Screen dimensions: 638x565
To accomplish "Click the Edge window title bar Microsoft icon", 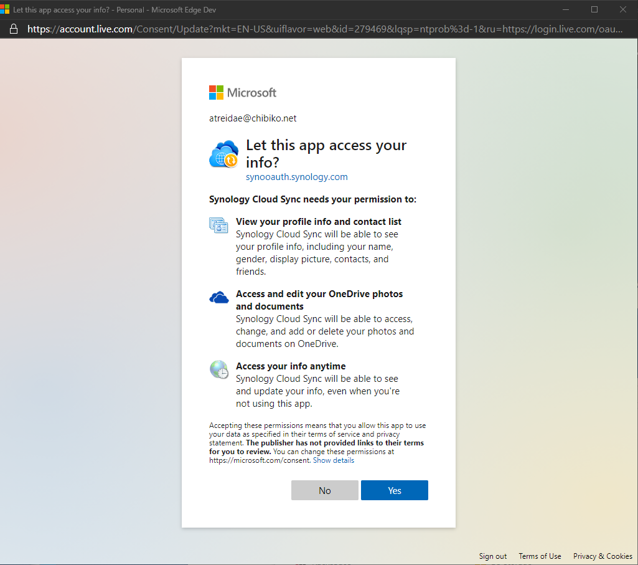I will (4, 9).
